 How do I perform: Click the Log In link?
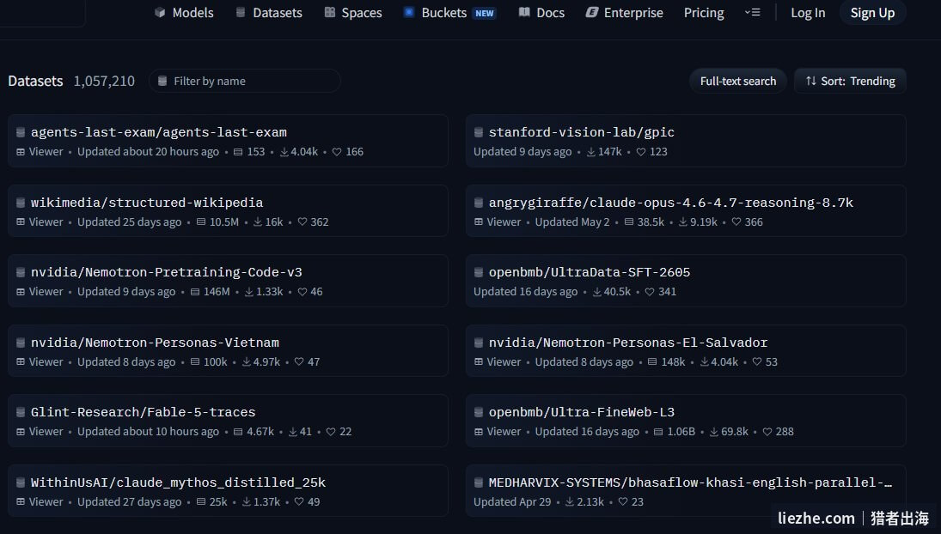point(808,13)
